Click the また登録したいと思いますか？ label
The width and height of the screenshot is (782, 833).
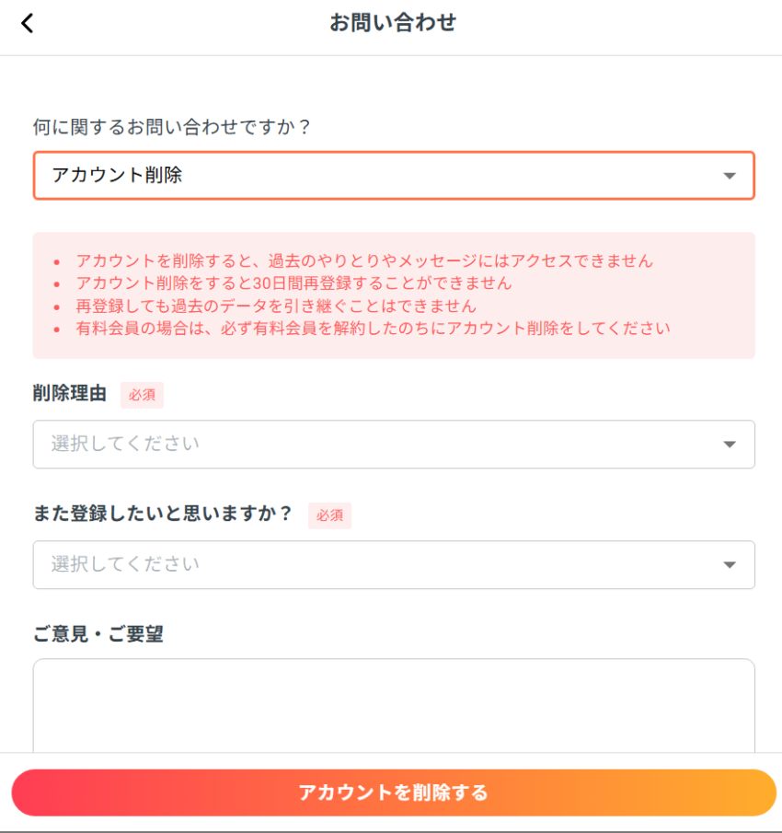[163, 515]
